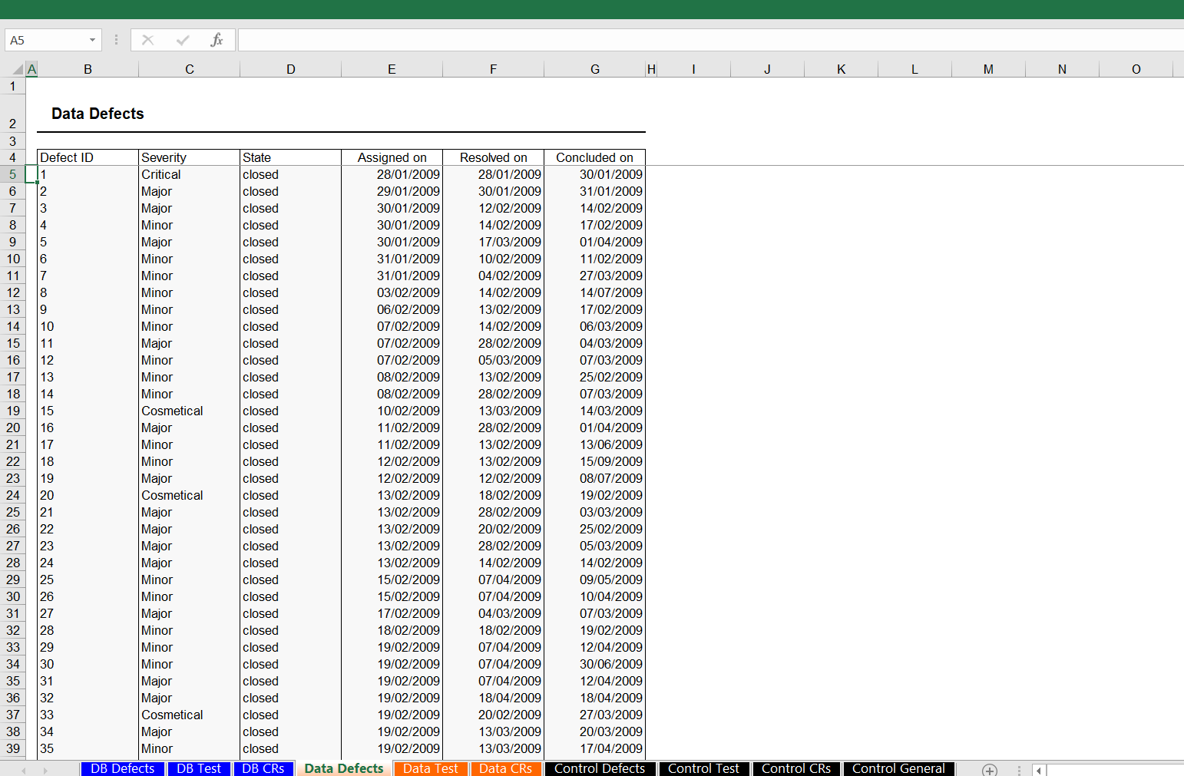
Task: Click into the Name Box showing A5
Action: coord(46,40)
